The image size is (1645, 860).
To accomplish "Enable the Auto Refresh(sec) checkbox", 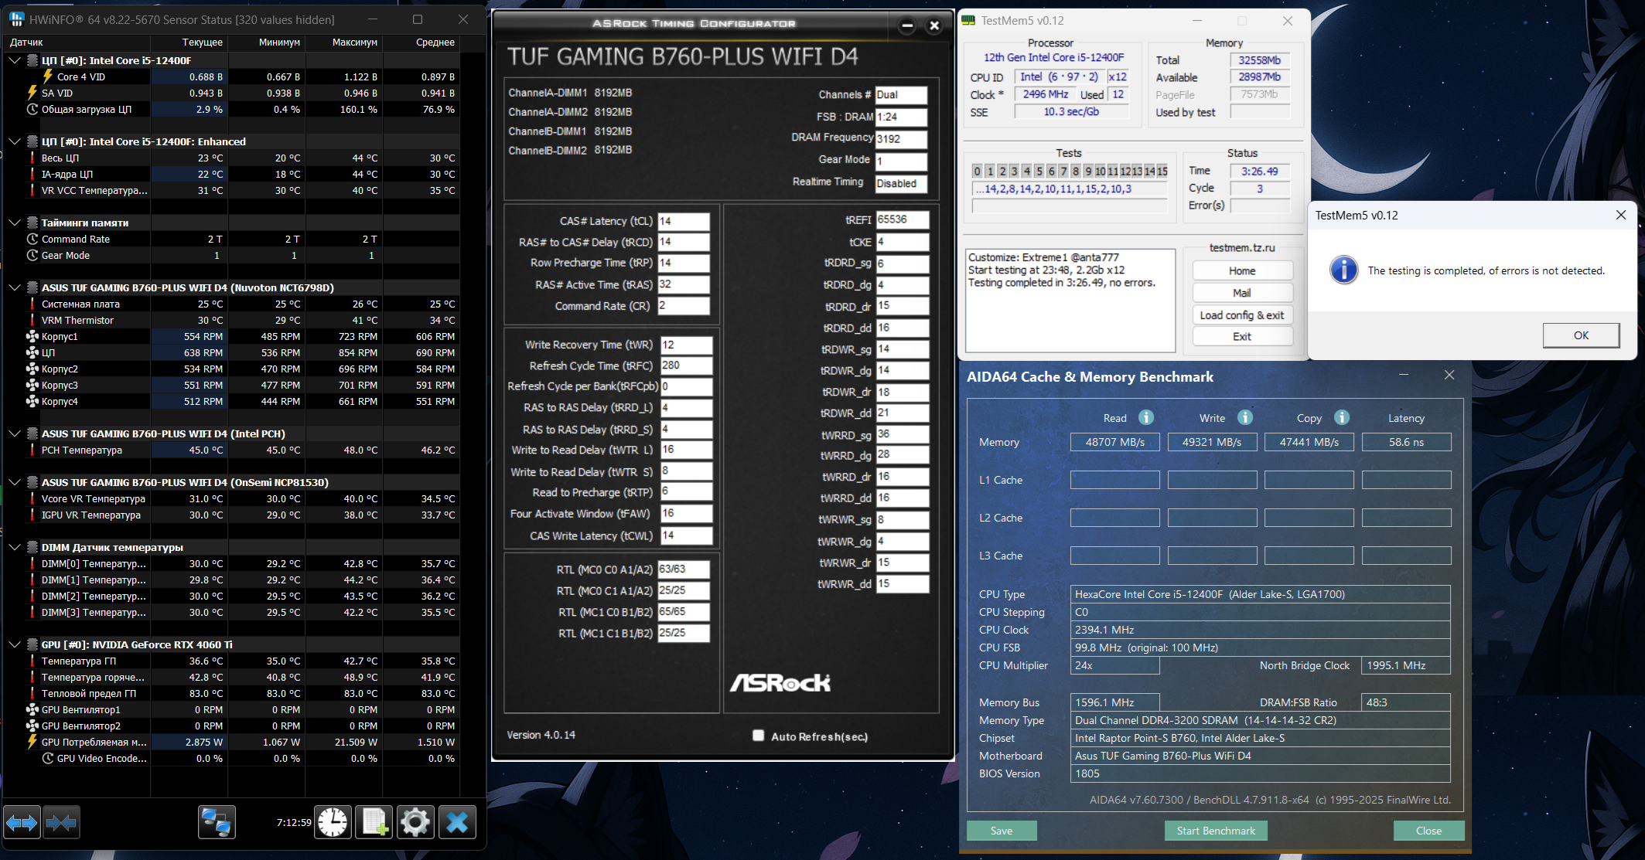I will [x=758, y=736].
